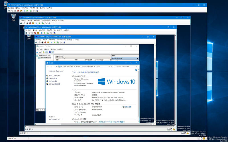Collapse HVSW10EVML4 section in Hyper-V actions pane
Image resolution: width=228 pixels, height=142 pixels.
pos(137,59)
